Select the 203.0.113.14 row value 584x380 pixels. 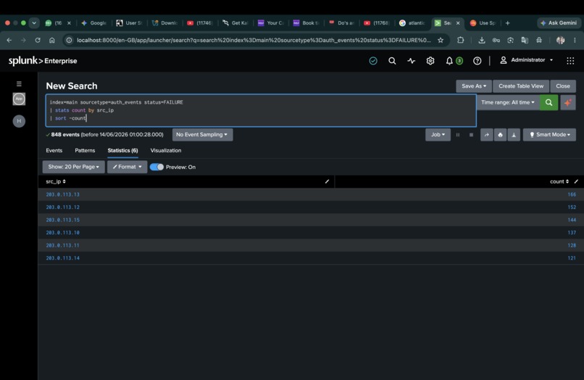coord(62,258)
